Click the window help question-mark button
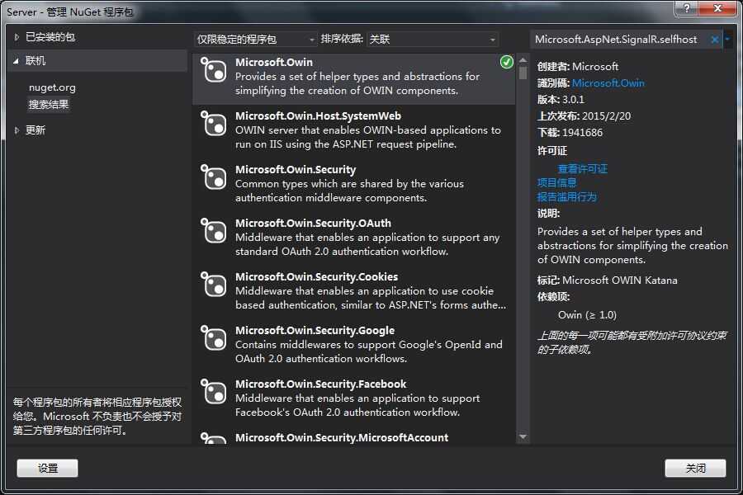Image resolution: width=743 pixels, height=495 pixels. tap(687, 8)
